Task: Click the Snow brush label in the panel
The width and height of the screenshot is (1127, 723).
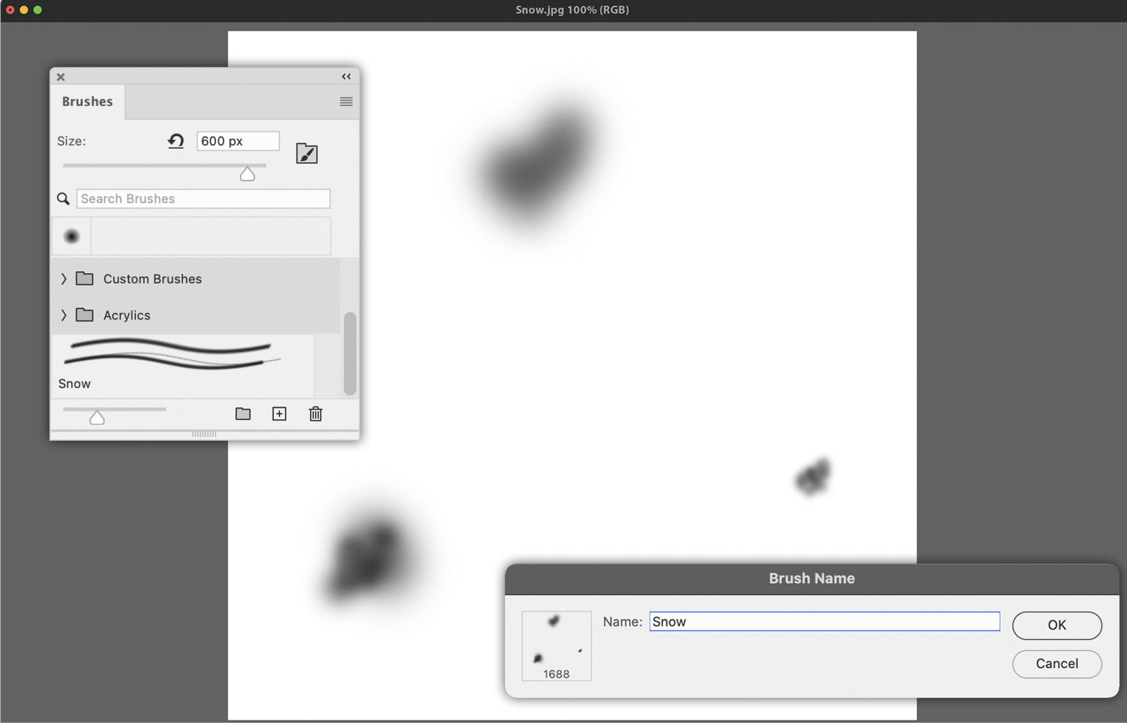Action: pos(74,384)
